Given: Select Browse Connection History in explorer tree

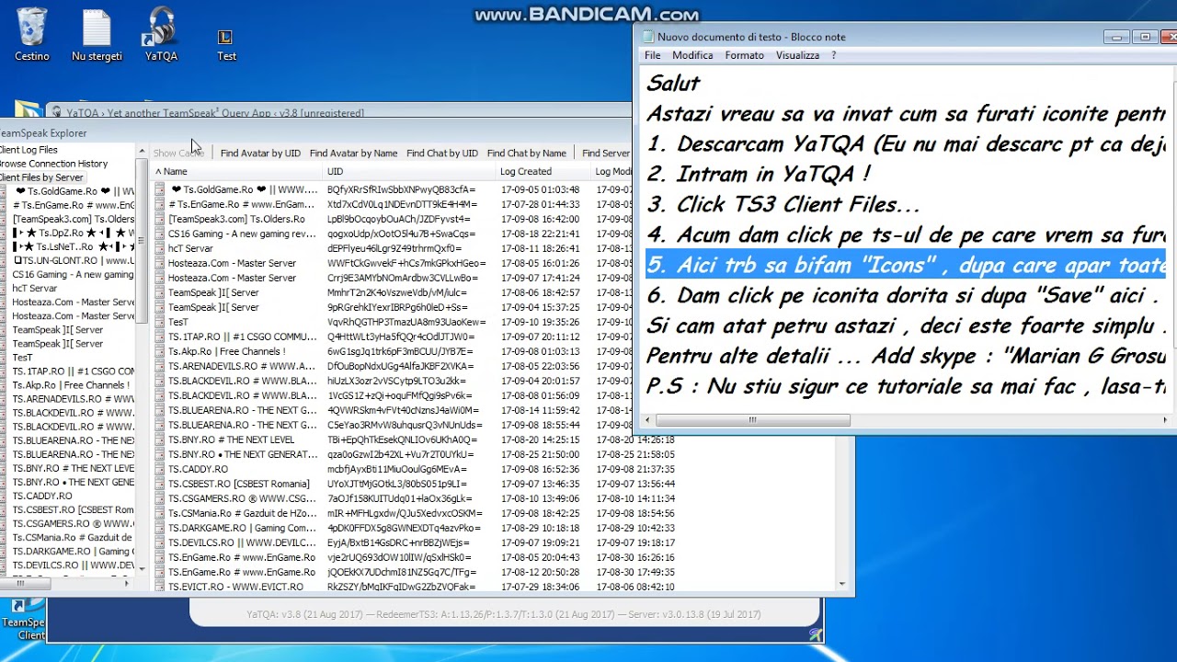Looking at the screenshot, I should (x=52, y=164).
